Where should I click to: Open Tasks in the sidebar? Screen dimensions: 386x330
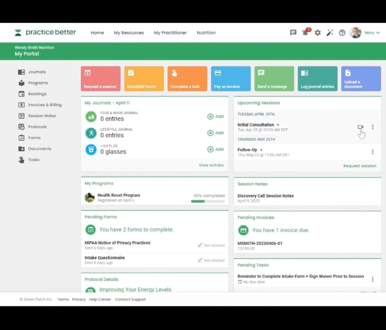pyautogui.click(x=29, y=160)
